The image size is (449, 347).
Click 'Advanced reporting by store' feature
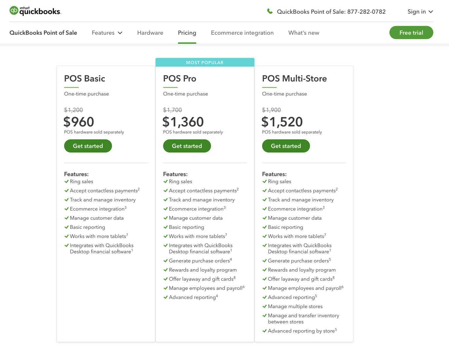pyautogui.click(x=302, y=331)
